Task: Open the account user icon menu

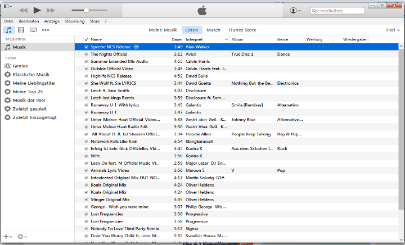Action: click(x=295, y=11)
